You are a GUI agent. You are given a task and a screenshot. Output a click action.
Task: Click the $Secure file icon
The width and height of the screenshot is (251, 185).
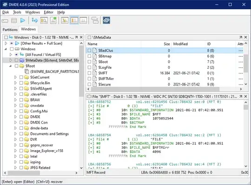tap(95, 84)
